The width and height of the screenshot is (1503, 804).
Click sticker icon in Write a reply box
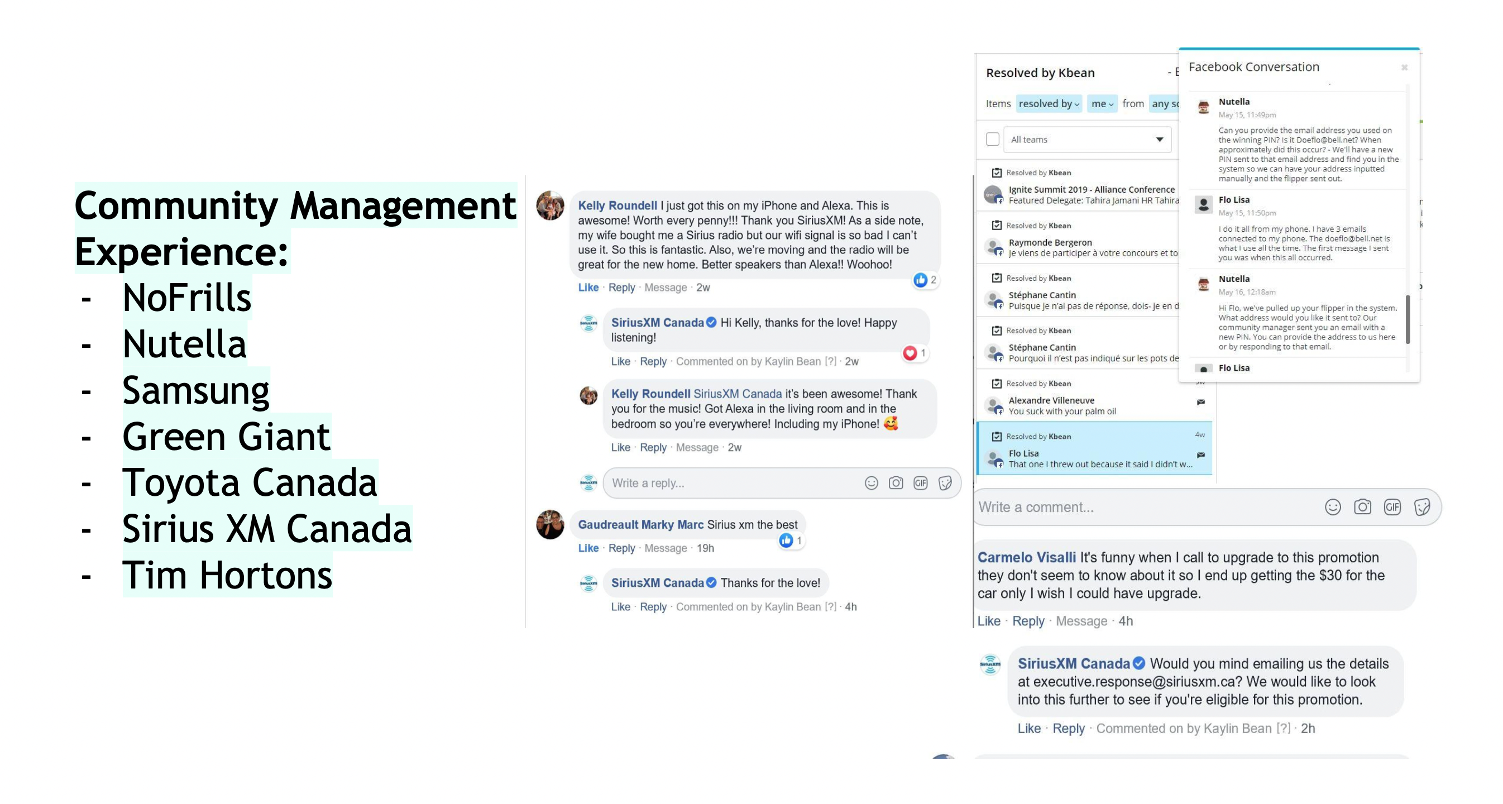pyautogui.click(x=945, y=483)
